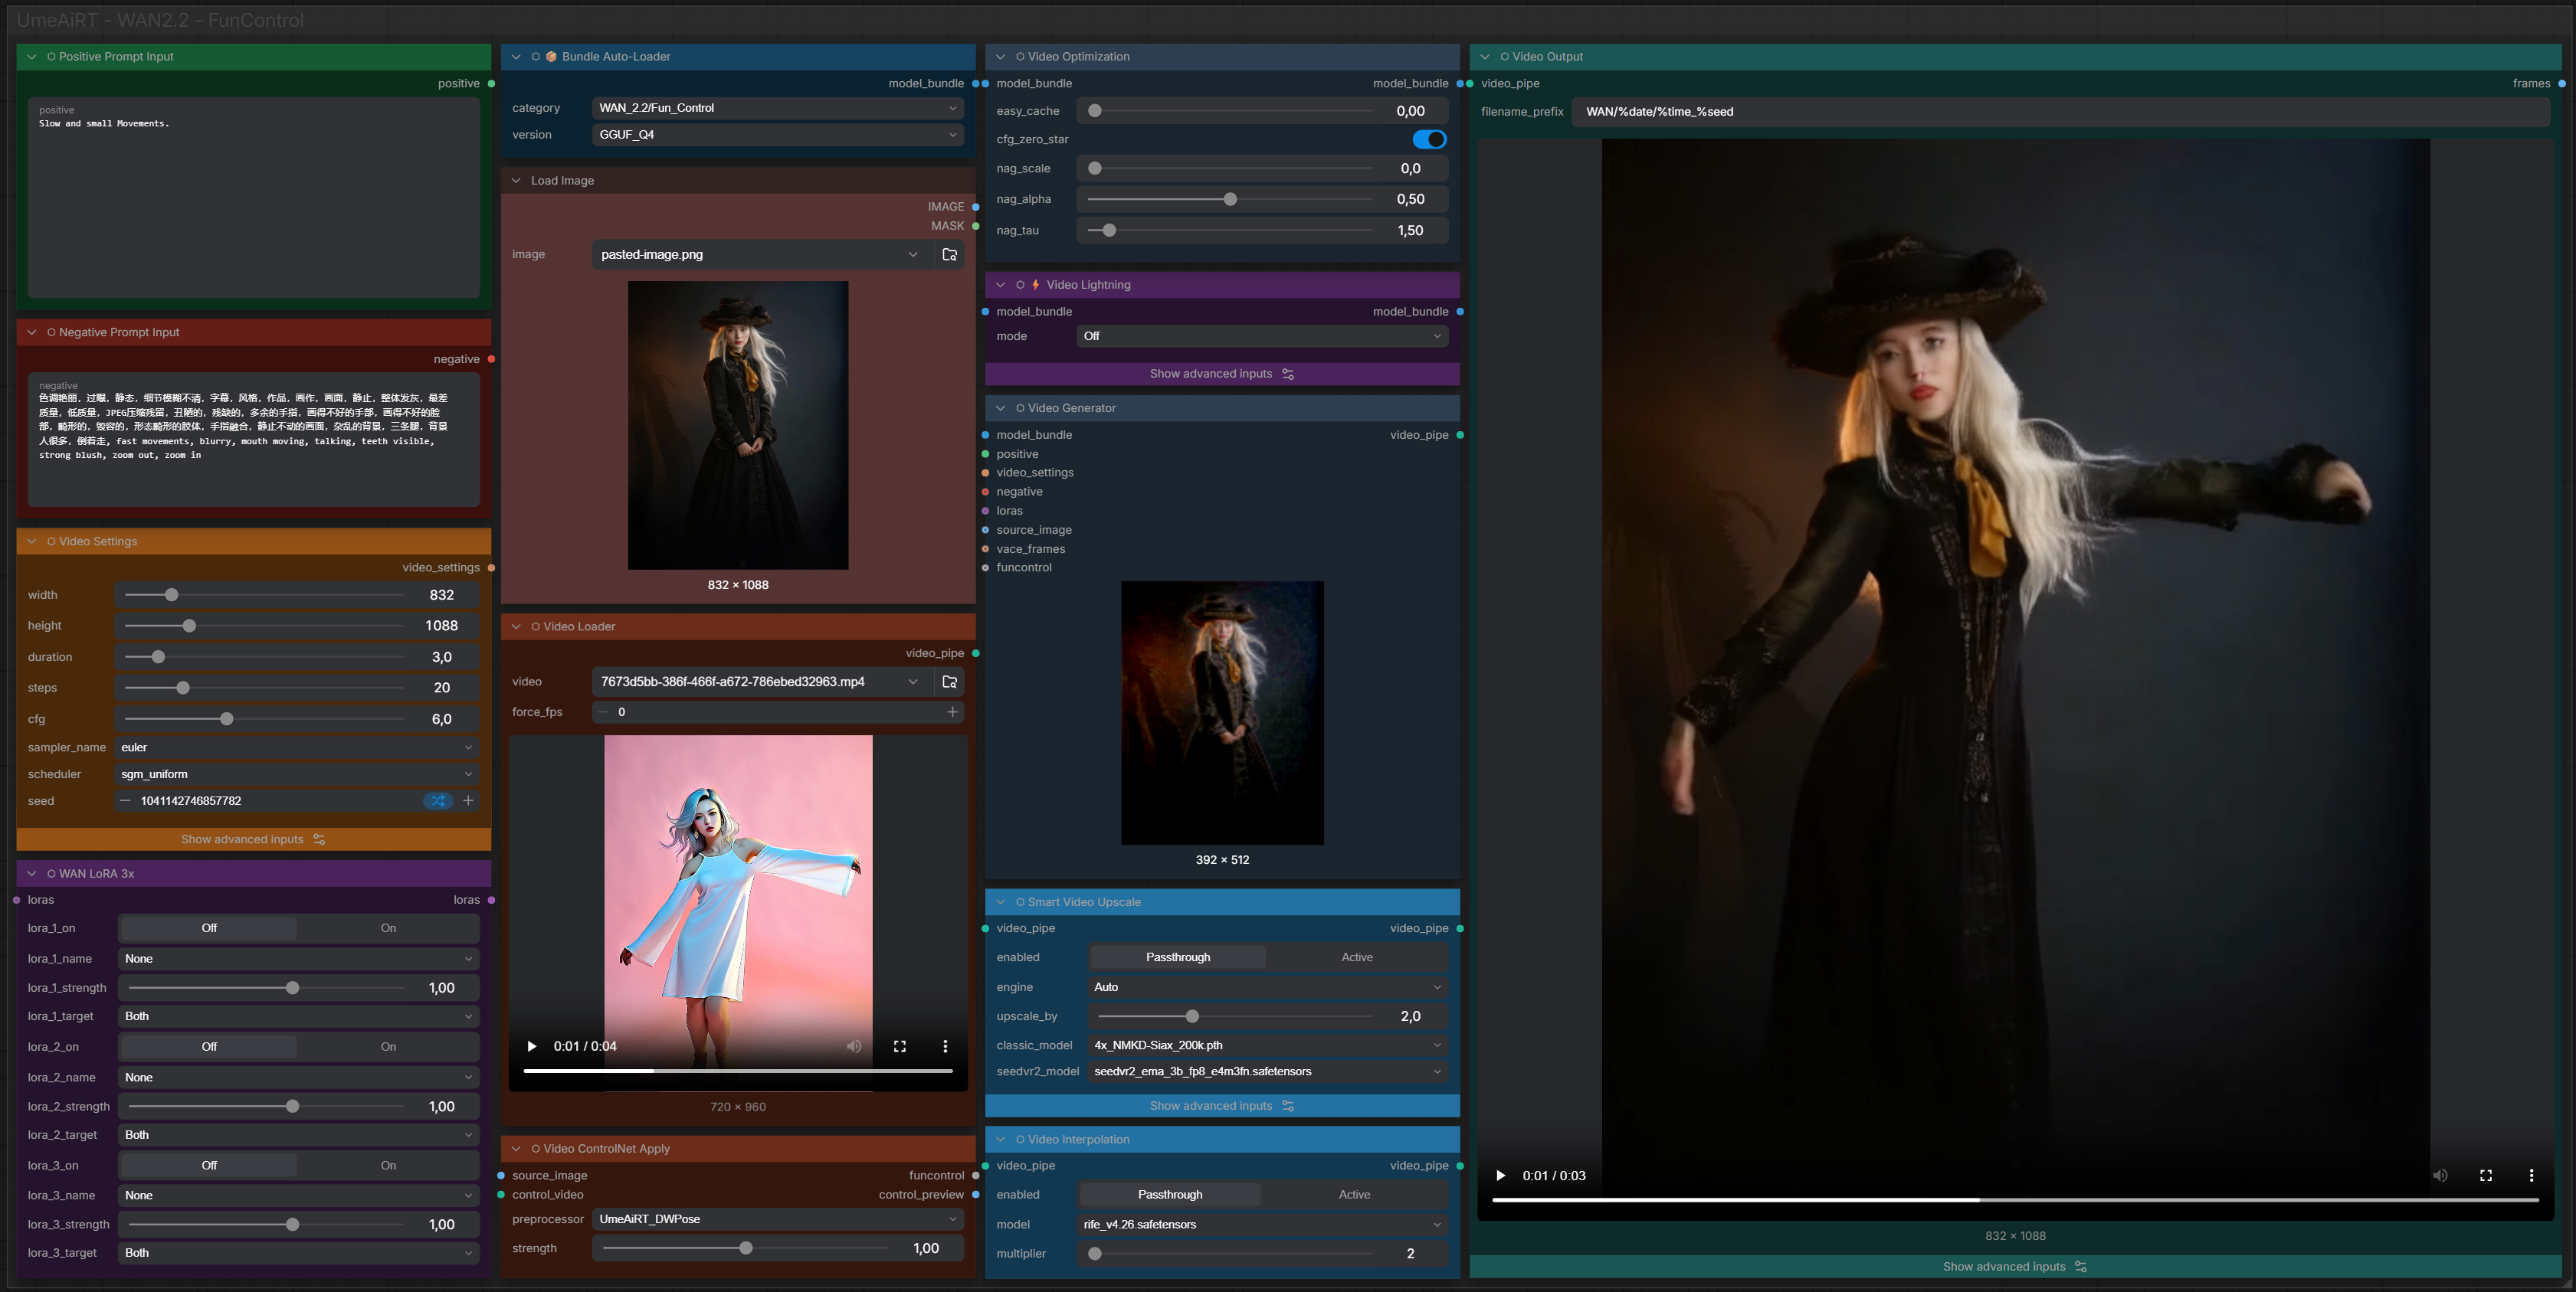This screenshot has height=1292, width=2576.
Task: Open file browser icon next to pasted-image.png
Action: (x=949, y=255)
